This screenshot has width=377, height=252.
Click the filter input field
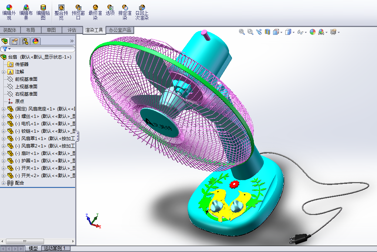point(43,49)
